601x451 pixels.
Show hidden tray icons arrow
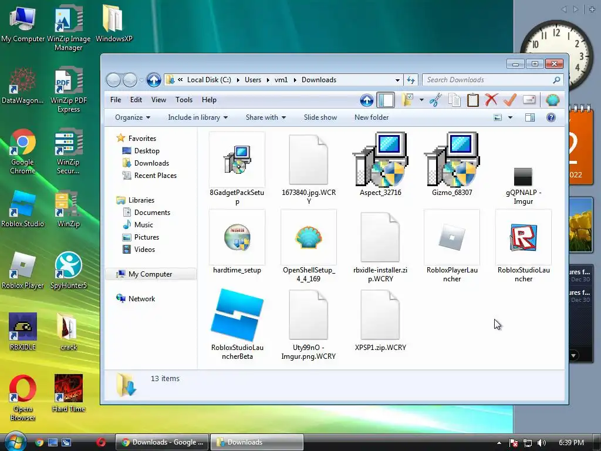tap(499, 443)
